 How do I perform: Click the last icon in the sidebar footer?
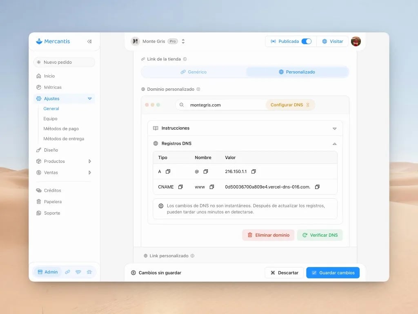(x=89, y=272)
